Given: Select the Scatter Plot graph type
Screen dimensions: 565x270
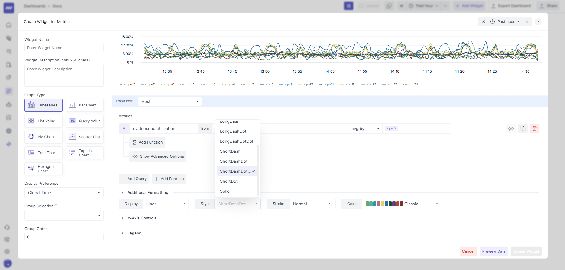Looking at the screenshot, I should click(85, 137).
